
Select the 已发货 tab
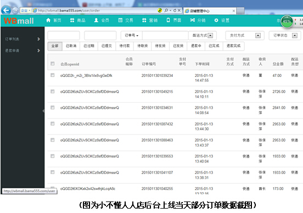[178, 46]
